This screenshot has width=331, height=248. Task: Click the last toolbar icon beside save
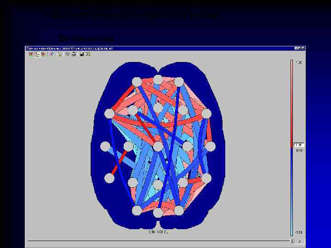[x=88, y=54]
